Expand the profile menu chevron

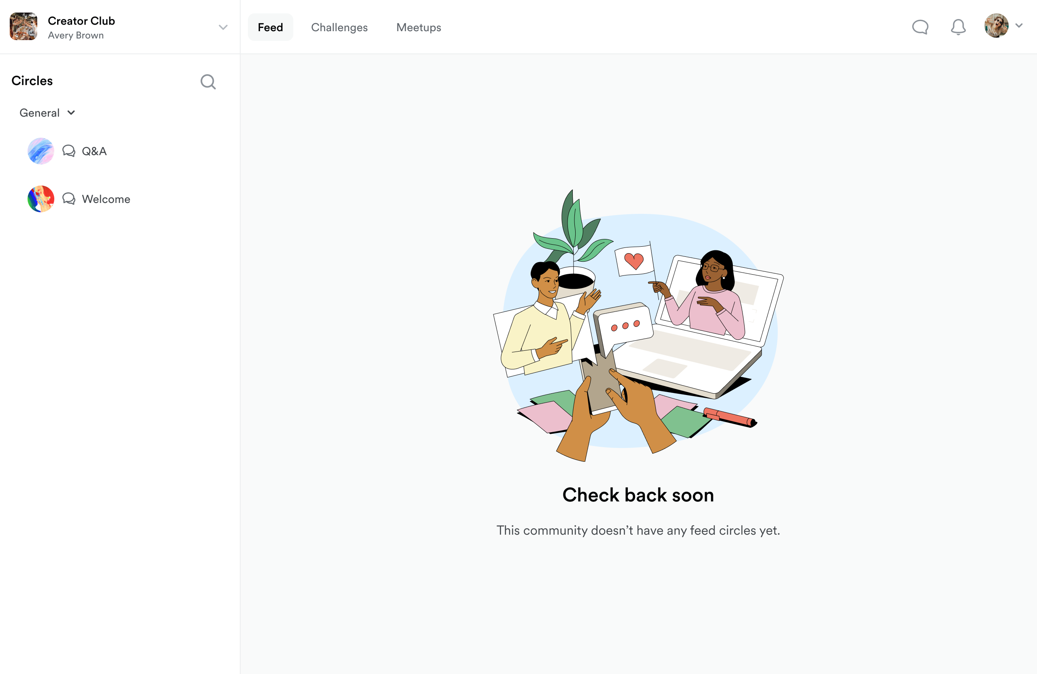(1019, 26)
